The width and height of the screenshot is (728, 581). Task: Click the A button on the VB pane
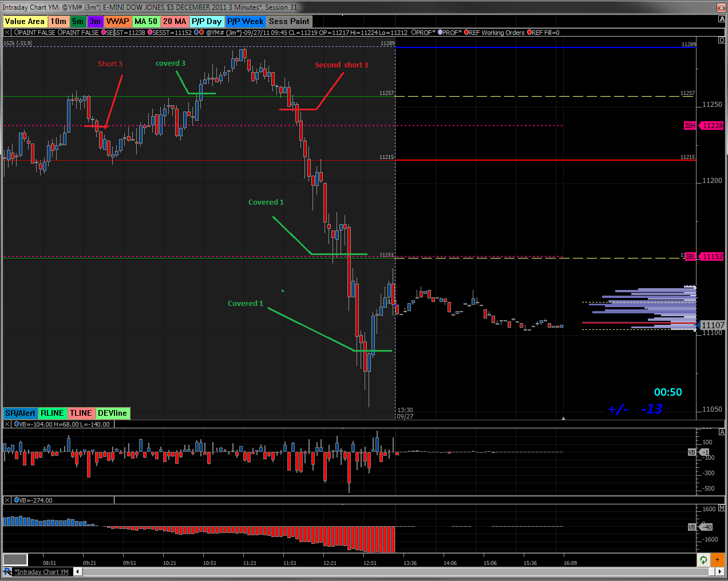coord(722,432)
